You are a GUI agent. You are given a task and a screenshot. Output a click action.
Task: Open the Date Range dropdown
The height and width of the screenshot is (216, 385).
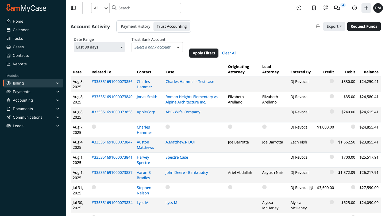[x=99, y=47]
